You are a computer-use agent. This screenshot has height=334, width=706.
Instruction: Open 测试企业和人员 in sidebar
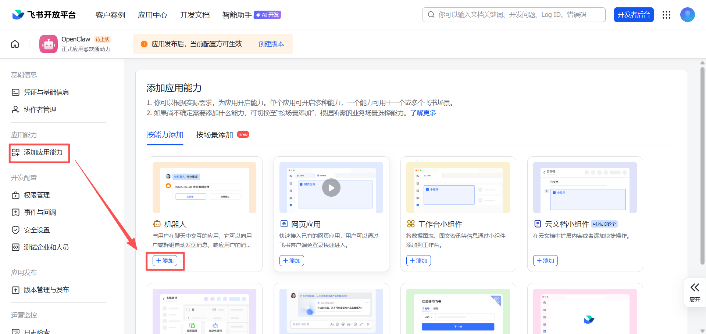pos(46,247)
